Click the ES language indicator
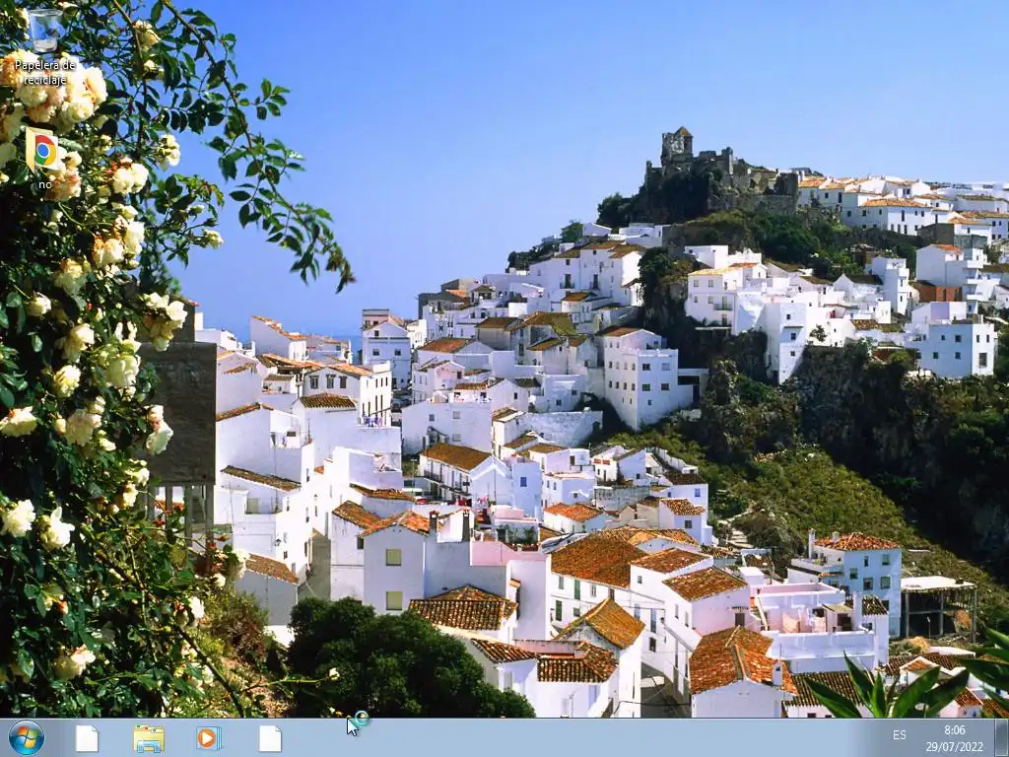Screen dimensions: 1009x757 899,735
